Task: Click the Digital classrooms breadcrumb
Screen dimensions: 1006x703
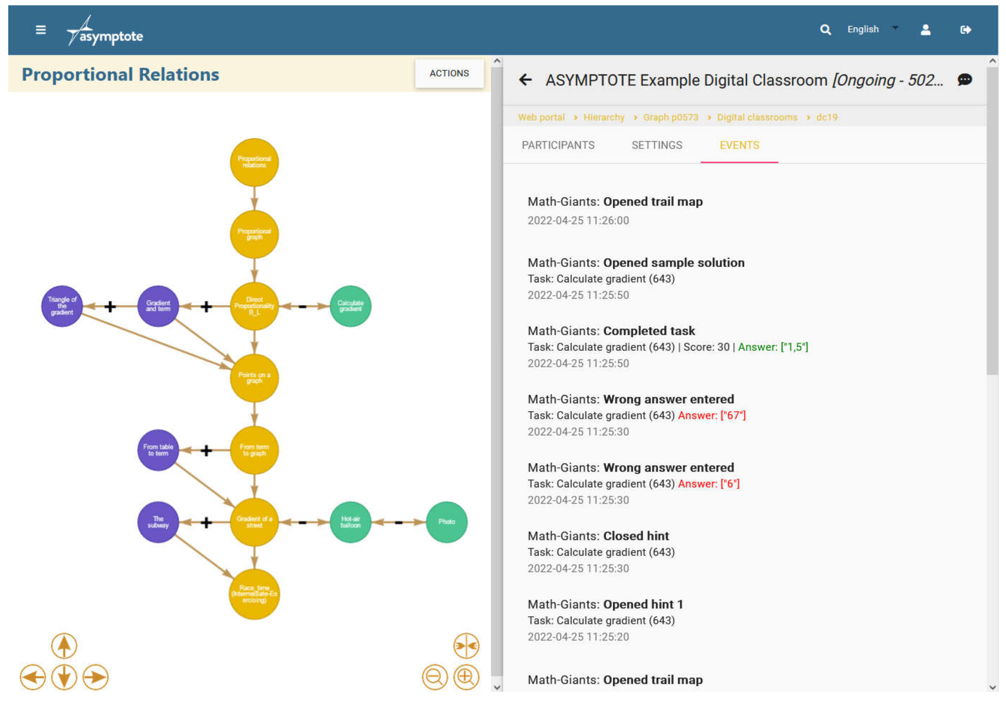Action: point(757,117)
